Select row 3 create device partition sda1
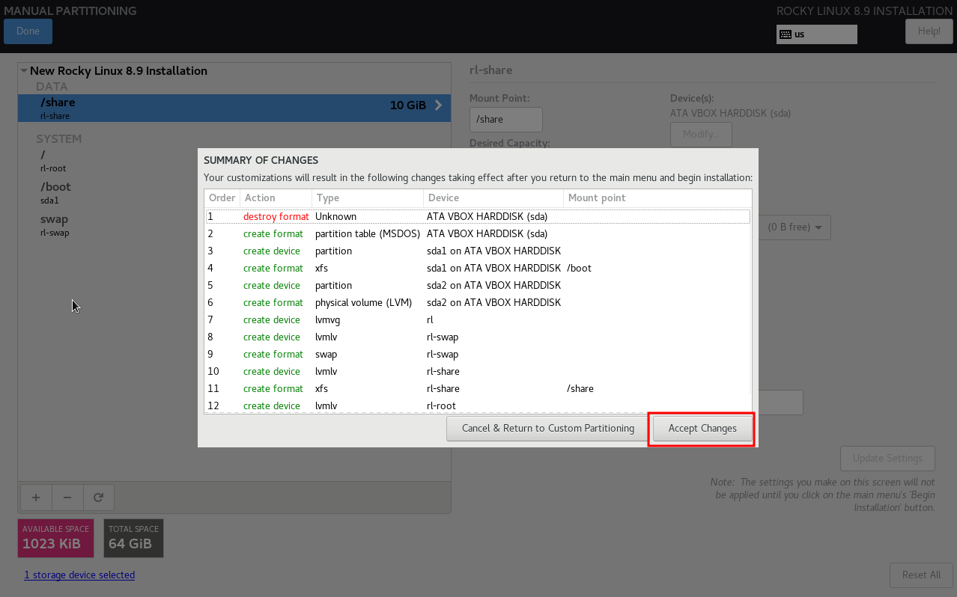The height and width of the screenshot is (597, 957). point(478,251)
